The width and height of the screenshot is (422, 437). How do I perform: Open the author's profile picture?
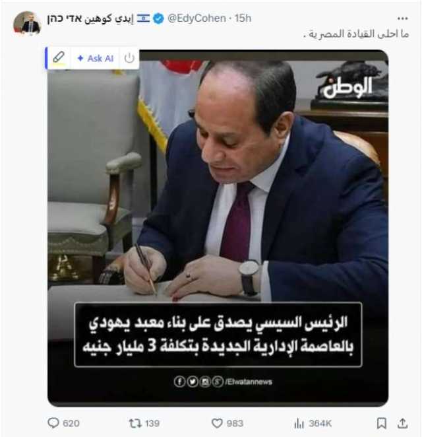[27, 23]
